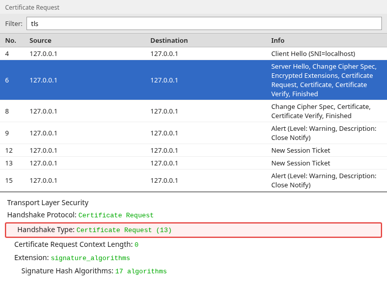Click Signature Hash Algorithms: 17 algorithms line
The height and width of the screenshot is (282, 387).
pyautogui.click(x=94, y=271)
